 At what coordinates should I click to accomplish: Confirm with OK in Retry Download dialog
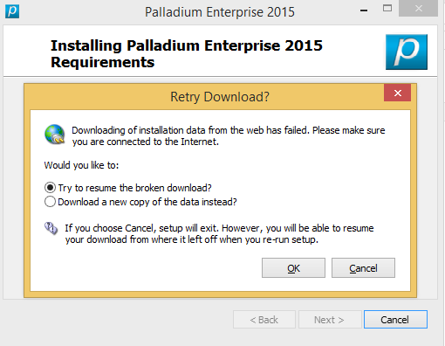point(293,268)
